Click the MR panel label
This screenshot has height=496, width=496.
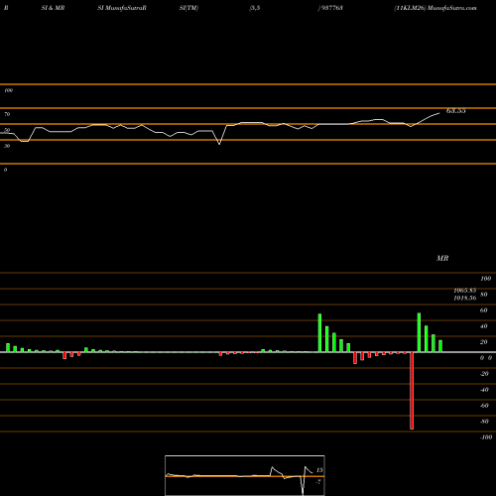[x=442, y=258]
